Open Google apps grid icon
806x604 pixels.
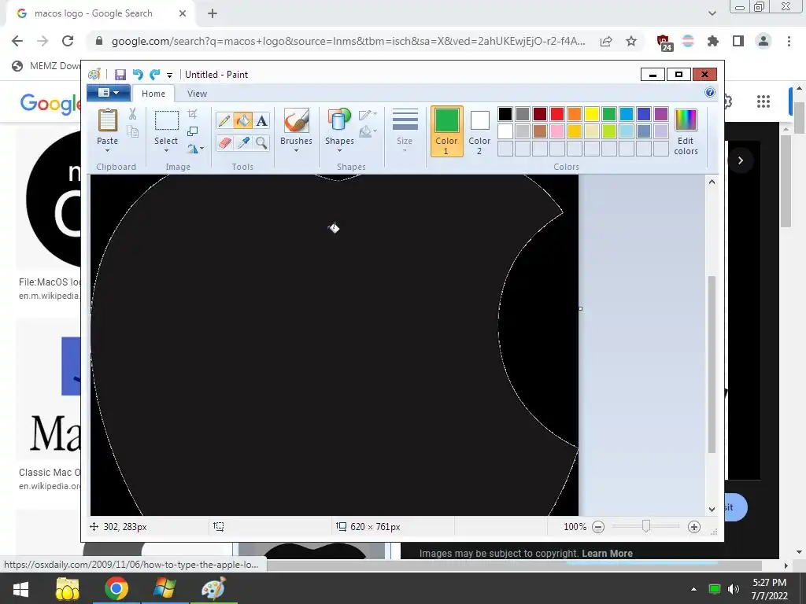coord(763,101)
